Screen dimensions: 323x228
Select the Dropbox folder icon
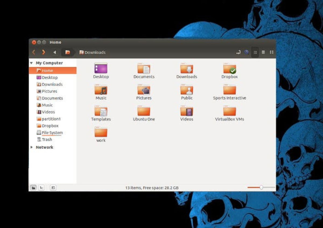point(230,68)
